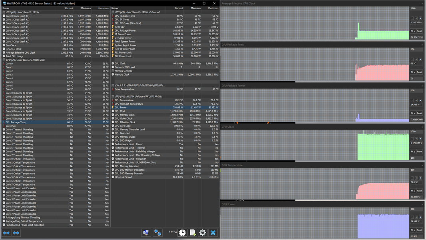Click the GPU Power graph plot area
Image resolution: width=426 pixels, height=240 pixels.
(315, 223)
